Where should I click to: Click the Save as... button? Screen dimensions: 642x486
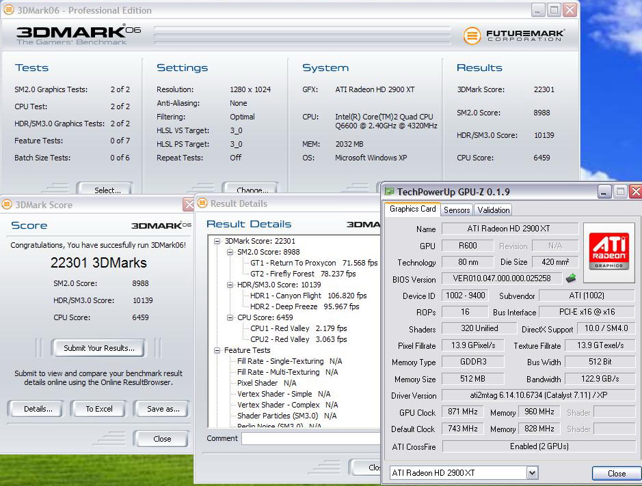tap(163, 409)
